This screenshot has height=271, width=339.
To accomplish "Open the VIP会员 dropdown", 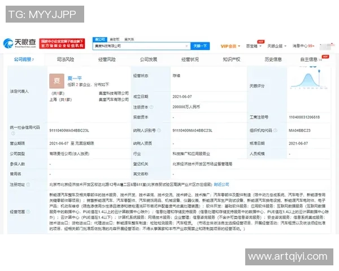I will (x=231, y=46).
